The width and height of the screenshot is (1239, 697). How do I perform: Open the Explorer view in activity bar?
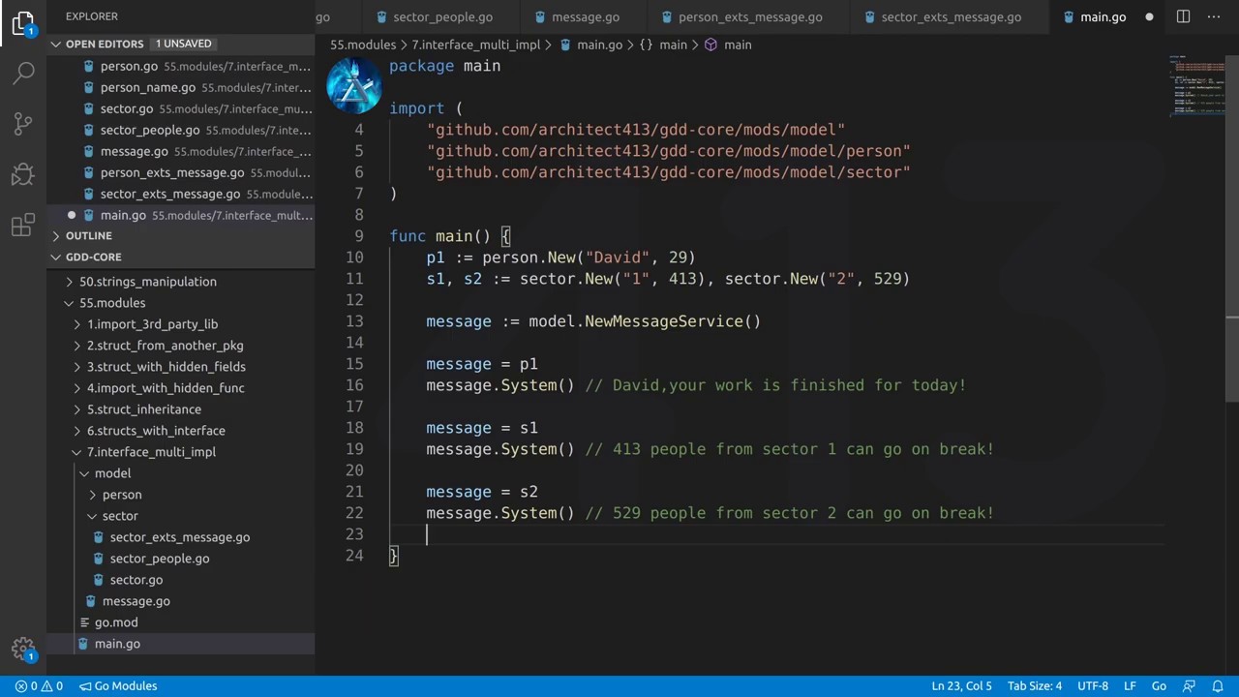tap(23, 22)
